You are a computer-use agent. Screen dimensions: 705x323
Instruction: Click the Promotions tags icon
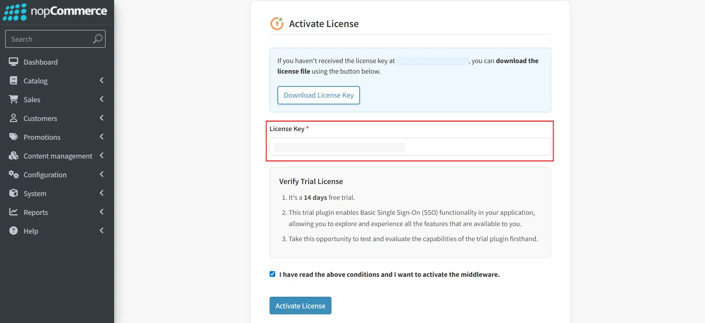coord(14,137)
